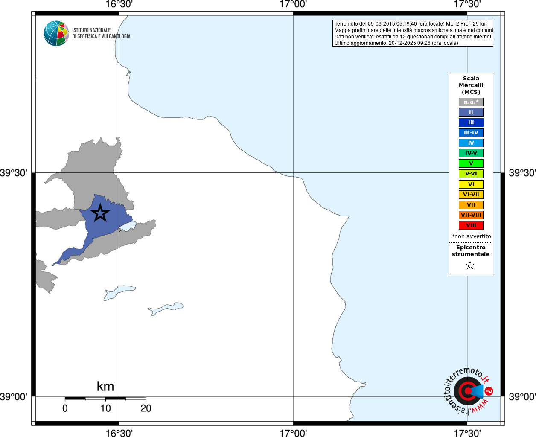Click the legend epicentro strumentale star

click(x=470, y=265)
